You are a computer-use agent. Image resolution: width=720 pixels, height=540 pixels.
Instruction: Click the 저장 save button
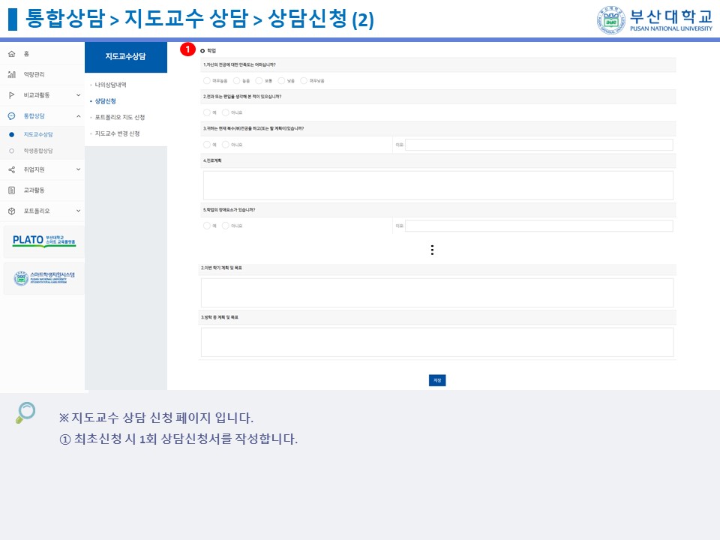click(x=437, y=380)
